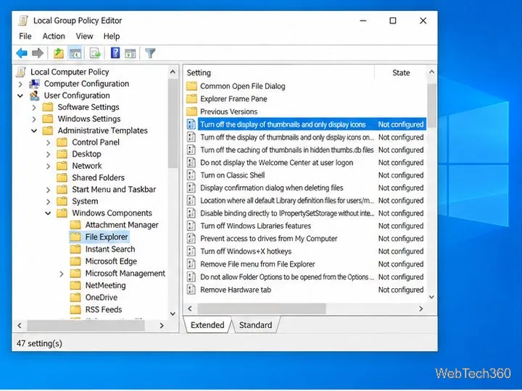This screenshot has width=522, height=391.
Task: Open Help via the question mark icon
Action: pyautogui.click(x=115, y=53)
